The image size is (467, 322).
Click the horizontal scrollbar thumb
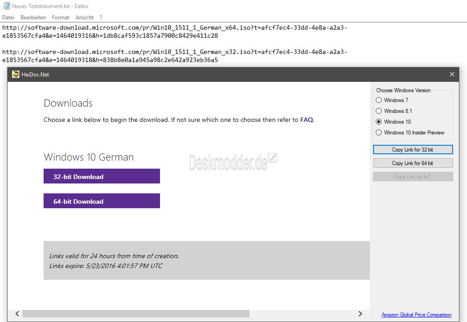136,313
